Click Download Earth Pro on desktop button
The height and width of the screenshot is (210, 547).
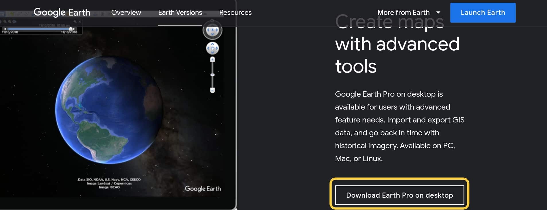(x=400, y=195)
